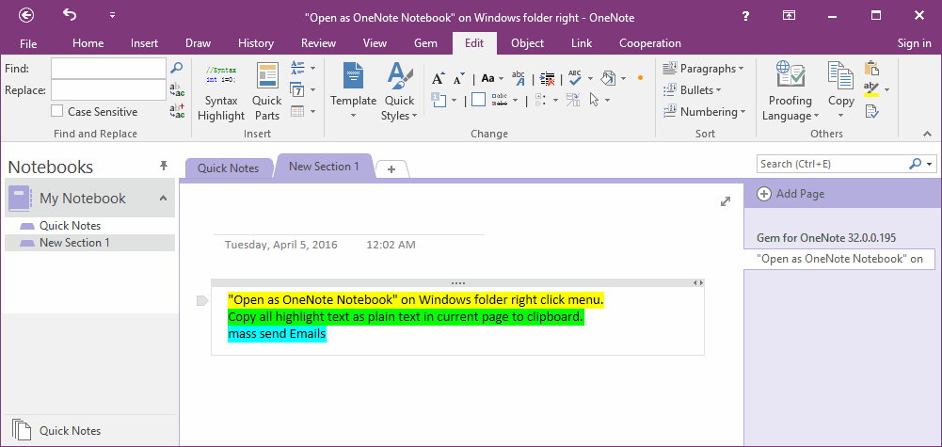Click the Replace icon beside Replace field
This screenshot has height=447, width=942.
(177, 90)
